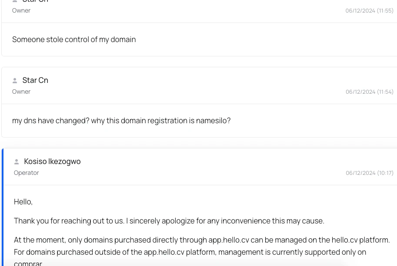This screenshot has width=397, height=266.
Task: Click the "For domains purchased outside" line
Action: click(190, 252)
